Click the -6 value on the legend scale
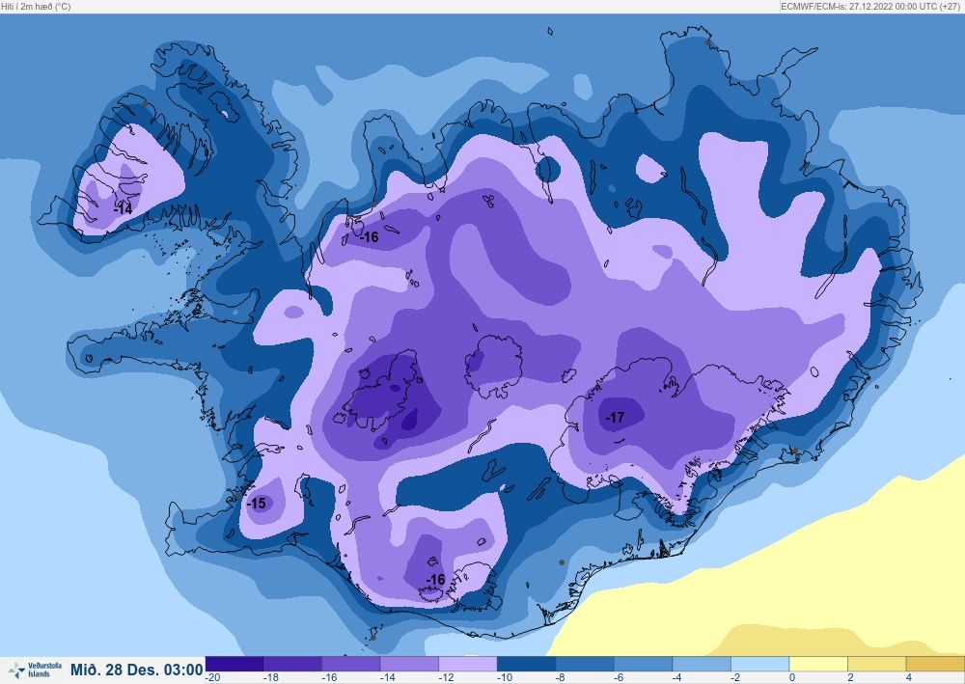The image size is (965, 684). point(620,678)
